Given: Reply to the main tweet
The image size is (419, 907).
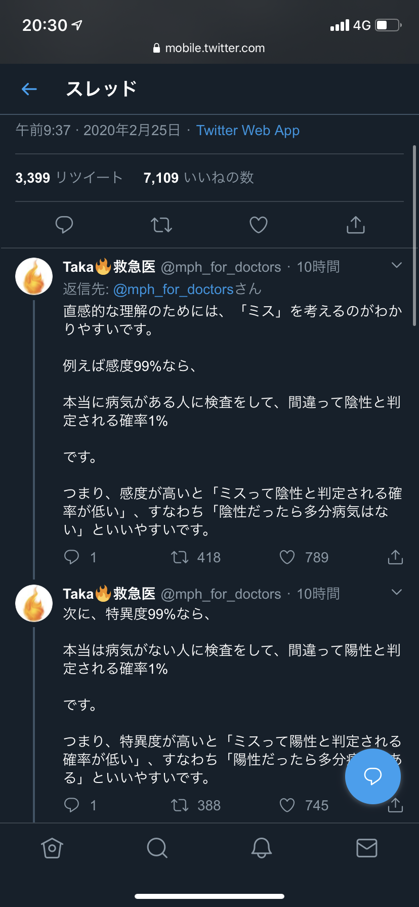Looking at the screenshot, I should click(64, 224).
